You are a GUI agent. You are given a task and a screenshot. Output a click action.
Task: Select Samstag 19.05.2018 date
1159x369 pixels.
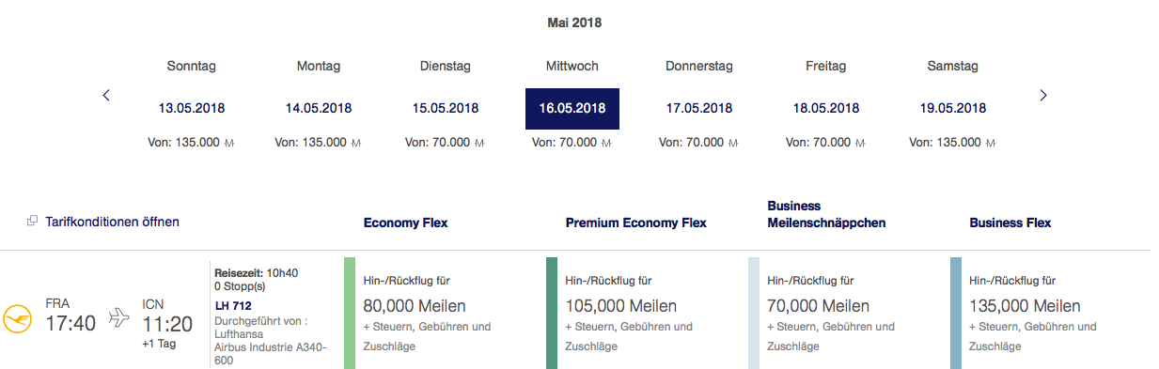(953, 108)
